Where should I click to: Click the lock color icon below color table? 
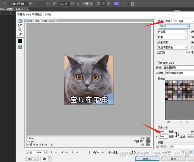click(x=187, y=122)
